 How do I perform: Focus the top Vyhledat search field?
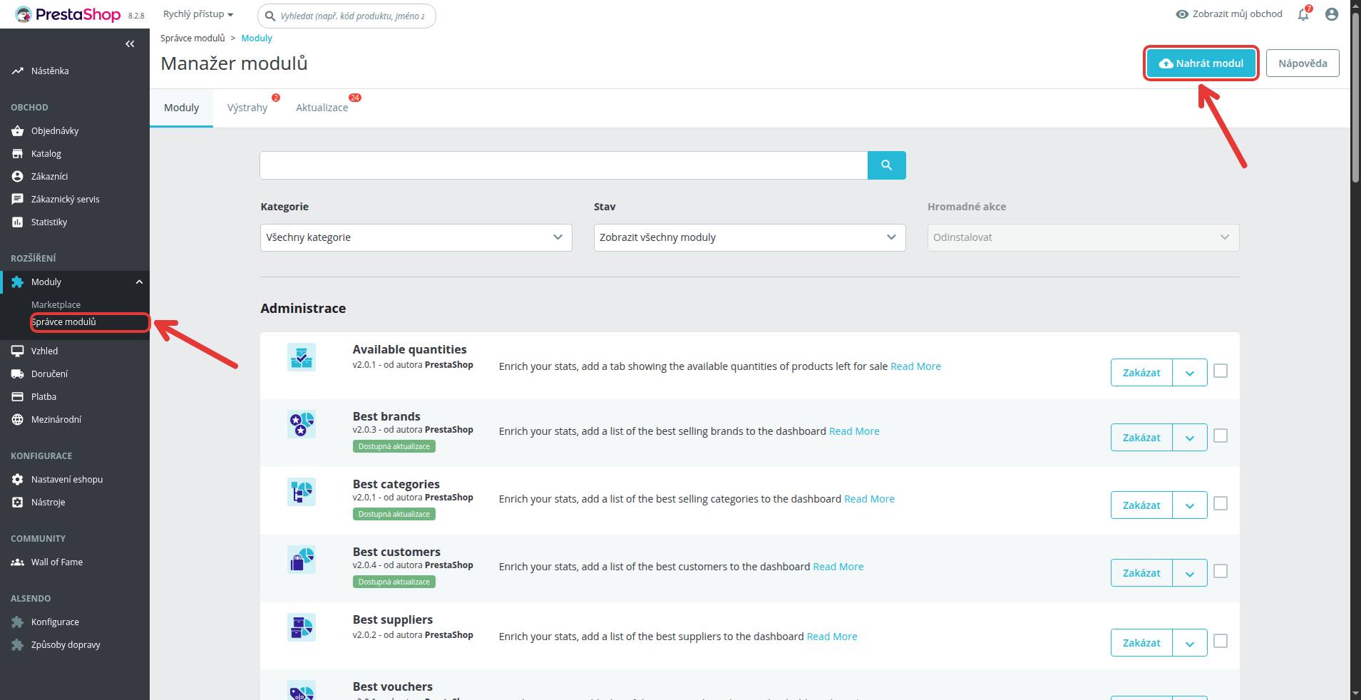pyautogui.click(x=346, y=16)
